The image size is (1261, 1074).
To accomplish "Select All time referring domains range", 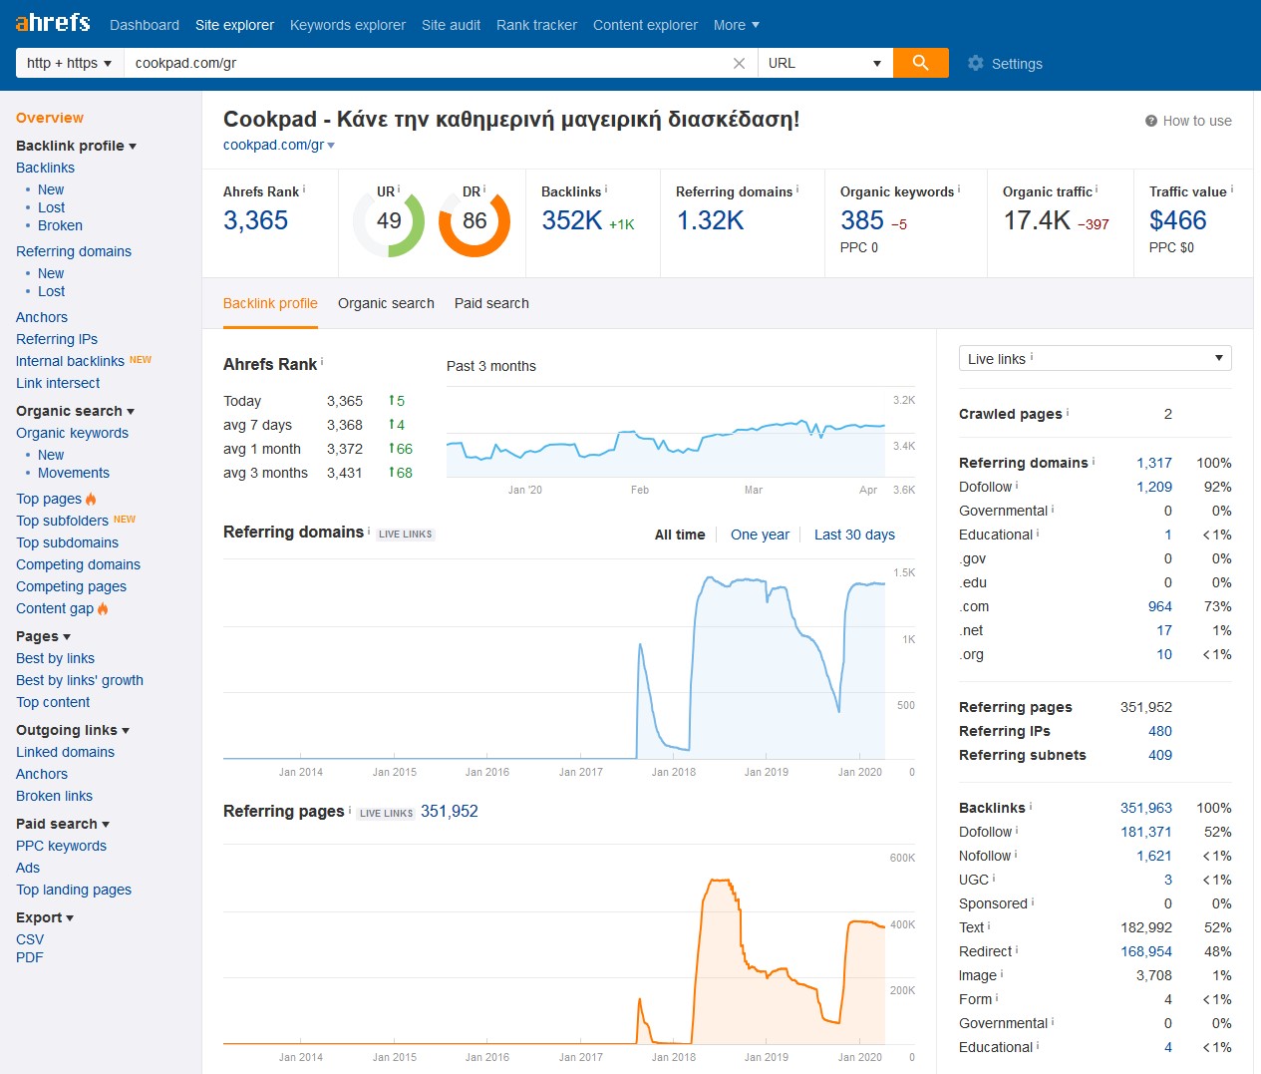I will 680,535.
